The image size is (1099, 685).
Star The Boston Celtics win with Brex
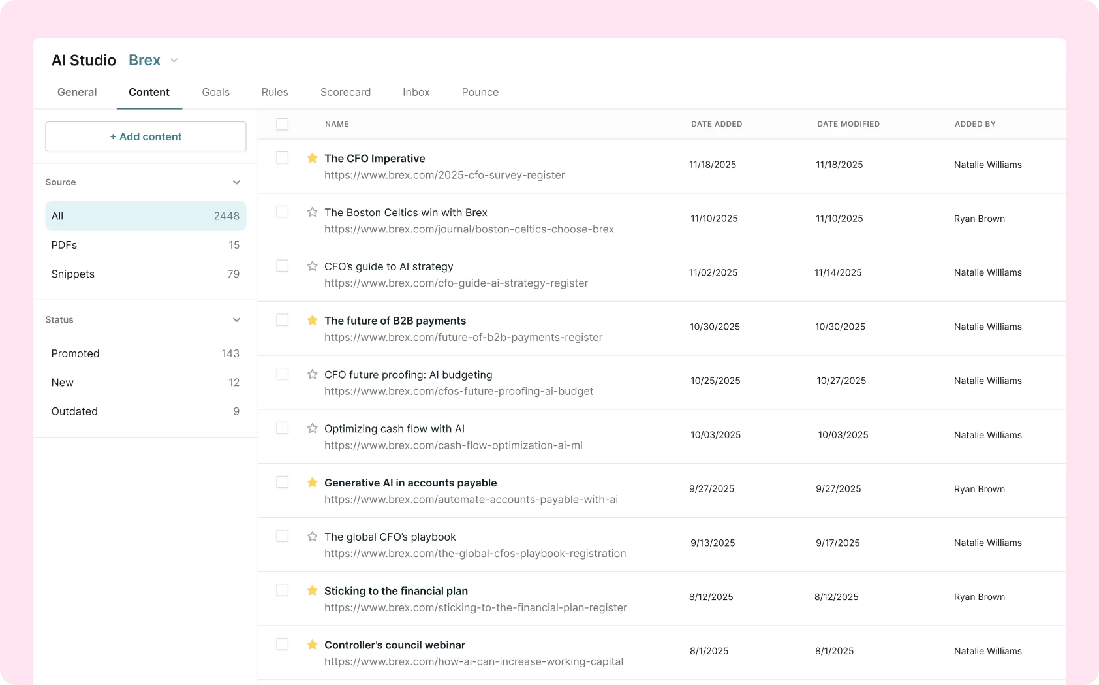313,212
